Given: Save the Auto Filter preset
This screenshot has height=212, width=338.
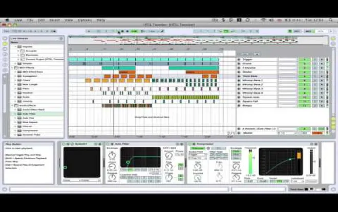Looking at the screenshot, I should (182, 144).
